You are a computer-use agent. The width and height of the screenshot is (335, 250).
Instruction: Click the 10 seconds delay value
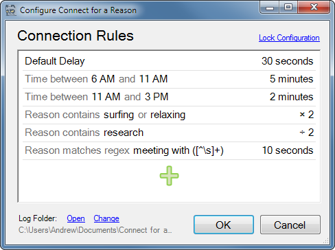coord(288,150)
